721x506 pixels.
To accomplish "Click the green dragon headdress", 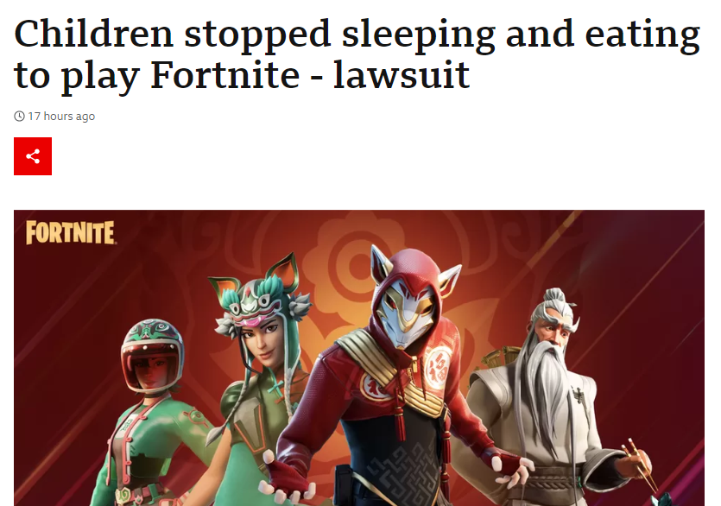I will point(257,294).
